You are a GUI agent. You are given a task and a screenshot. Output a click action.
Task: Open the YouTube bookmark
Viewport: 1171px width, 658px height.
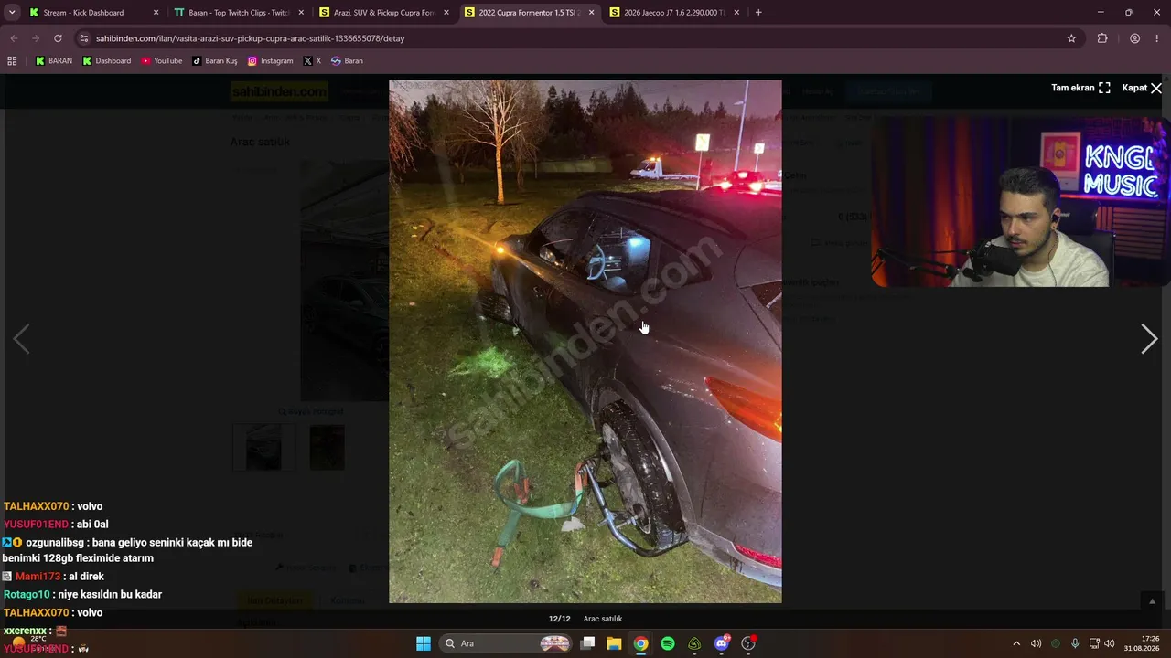point(161,61)
